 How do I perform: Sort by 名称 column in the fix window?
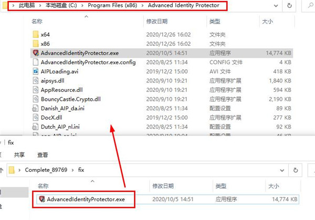(x=43, y=186)
